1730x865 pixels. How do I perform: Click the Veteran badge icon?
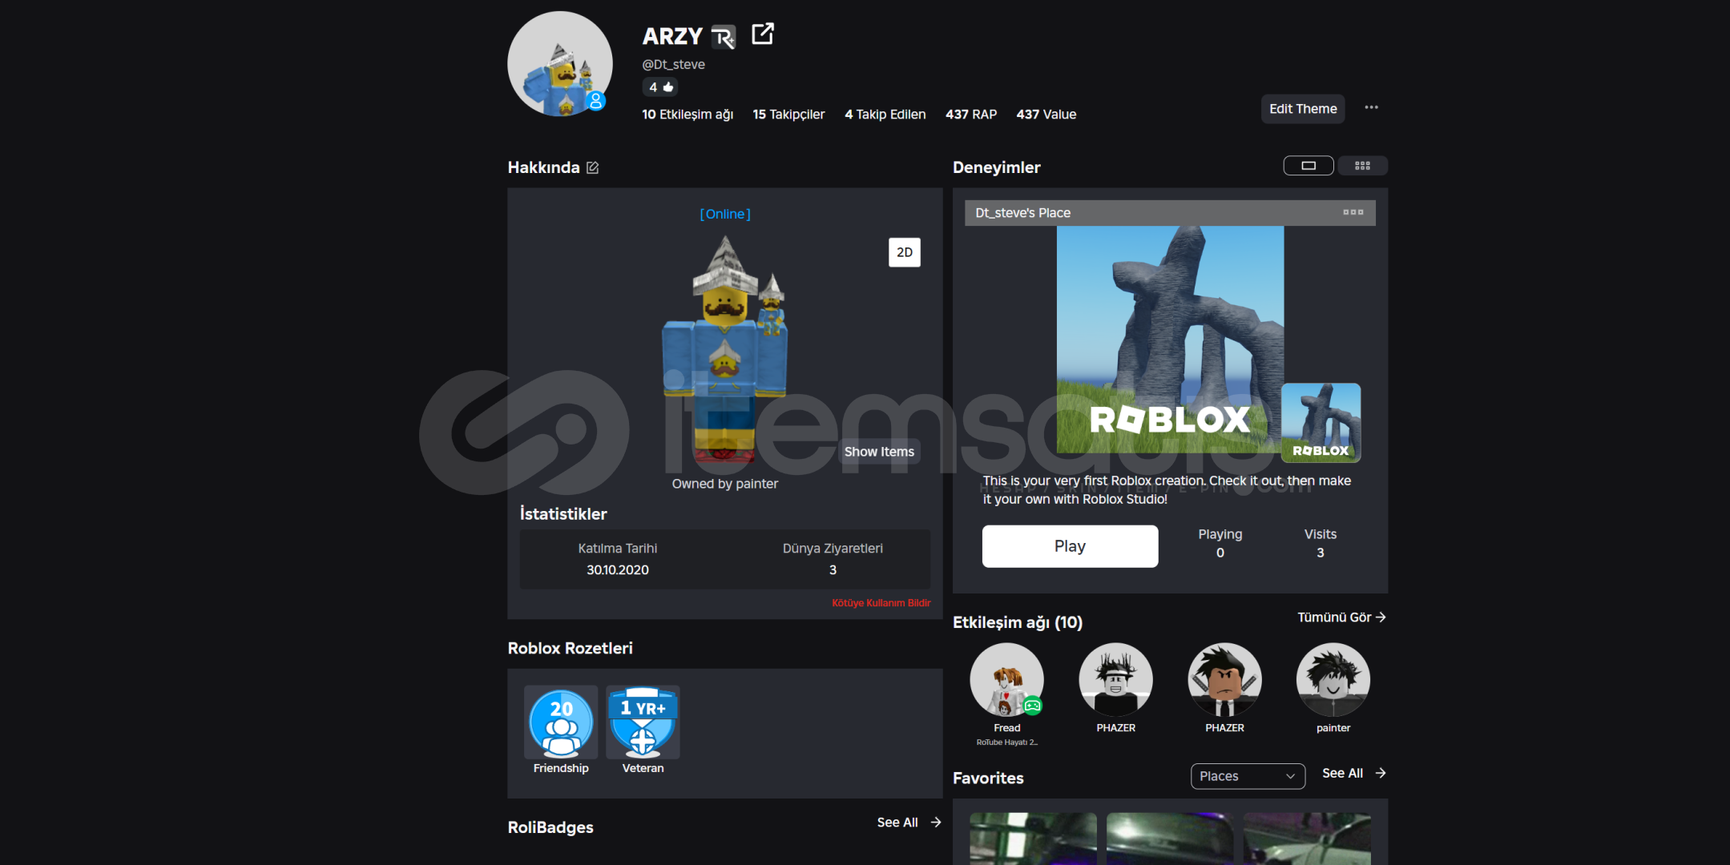(643, 722)
